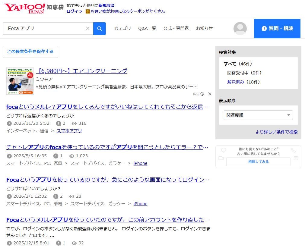Click この検索条件を保存する button

(x=30, y=52)
